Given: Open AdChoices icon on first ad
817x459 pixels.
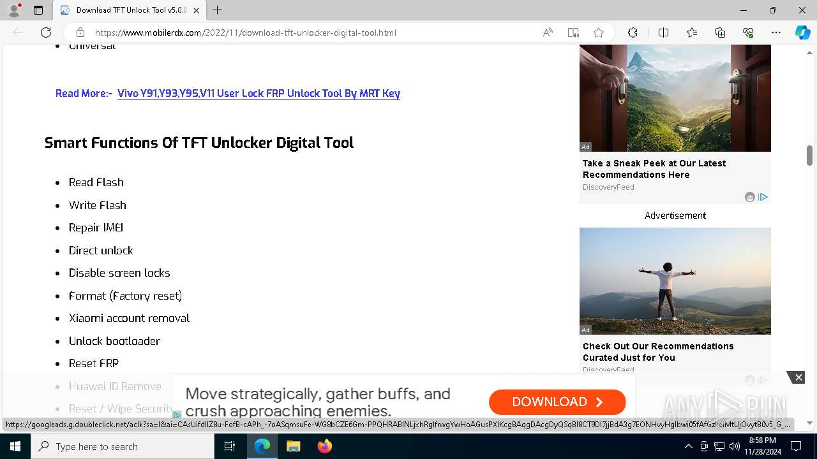Looking at the screenshot, I should (763, 197).
